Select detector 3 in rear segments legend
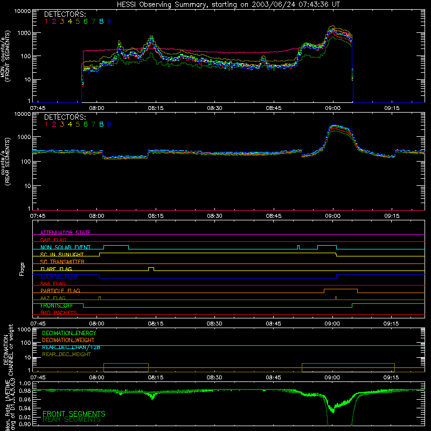The width and height of the screenshot is (431, 431). click(x=62, y=124)
